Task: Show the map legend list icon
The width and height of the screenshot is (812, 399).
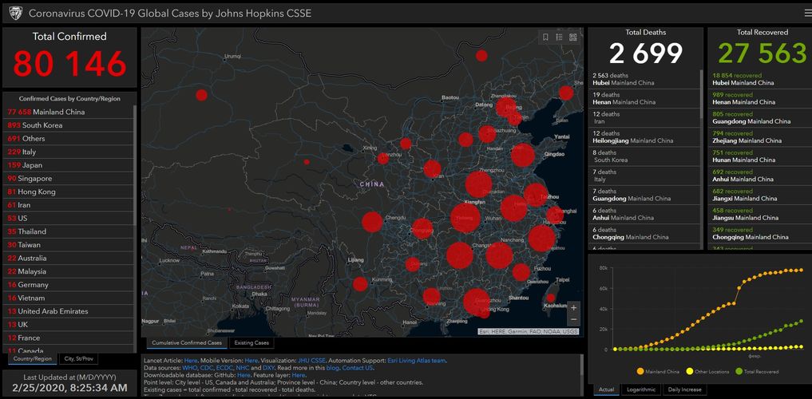Action: [560, 37]
